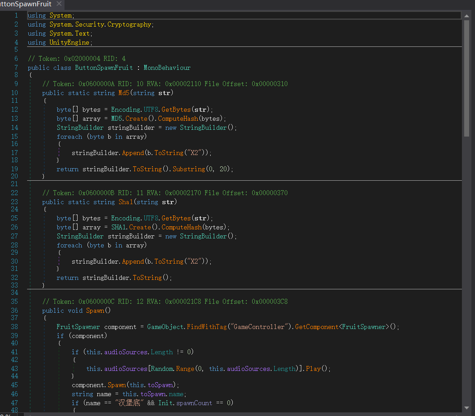475x416 pixels.
Task: Click the vertical scrollbar up arrow
Action: click(x=467, y=16)
